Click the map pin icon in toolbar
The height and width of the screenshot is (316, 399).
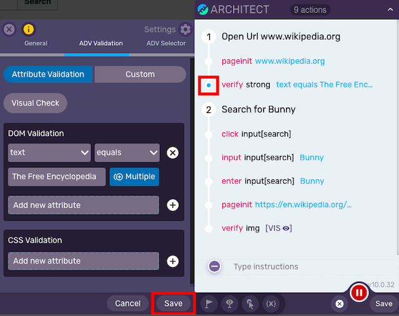point(230,304)
